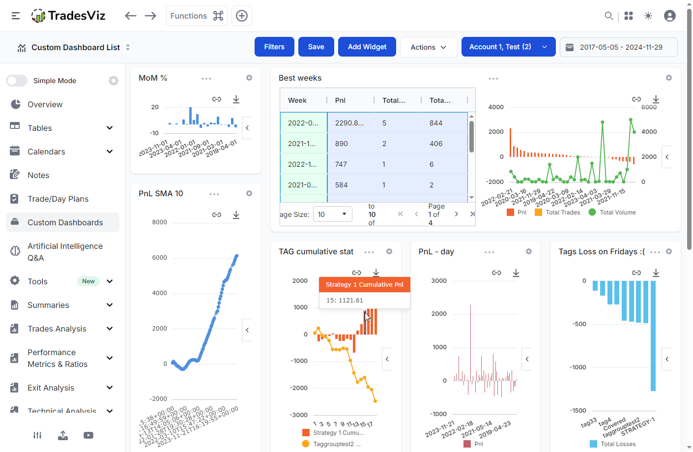Open the YouTube icon at sidebar bottom
Viewport: 693px width, 452px height.
click(x=88, y=435)
